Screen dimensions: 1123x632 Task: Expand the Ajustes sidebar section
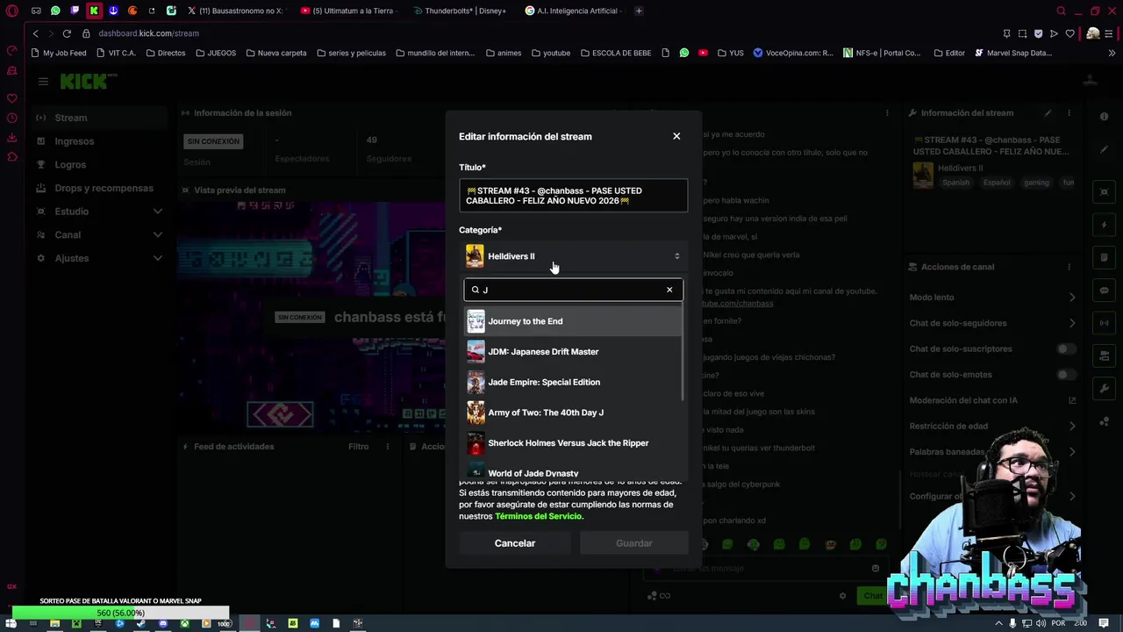[98, 258]
